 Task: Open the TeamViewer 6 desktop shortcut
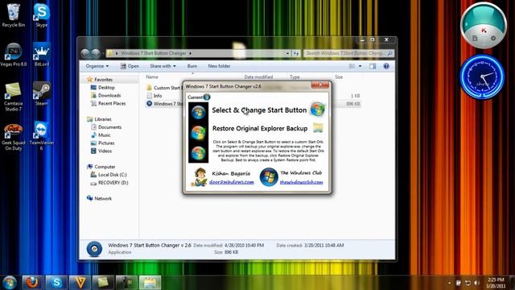(41, 136)
